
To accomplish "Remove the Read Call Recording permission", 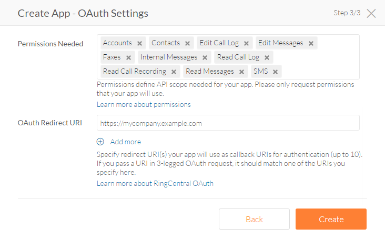I will pyautogui.click(x=174, y=72).
